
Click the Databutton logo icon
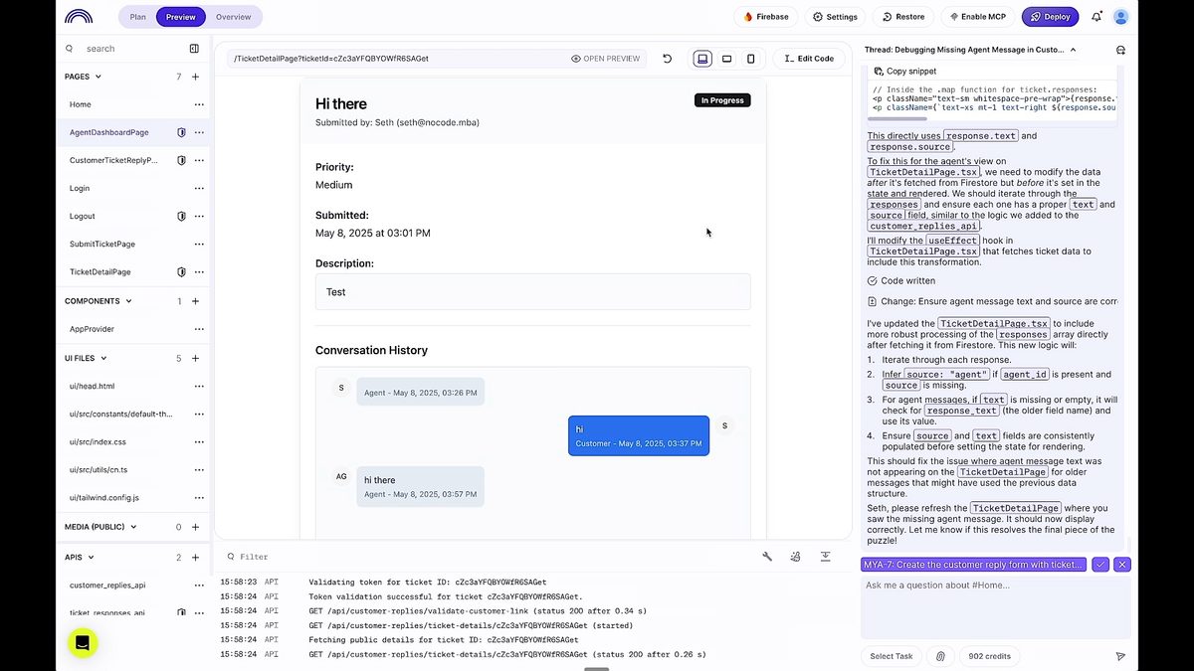tap(79, 17)
